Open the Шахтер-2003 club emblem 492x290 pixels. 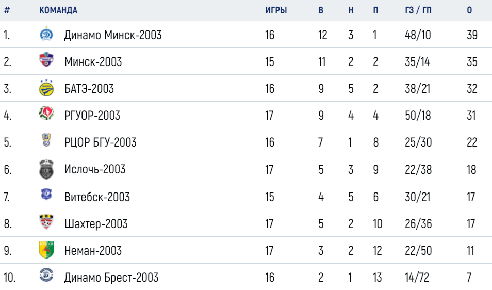pos(46,222)
